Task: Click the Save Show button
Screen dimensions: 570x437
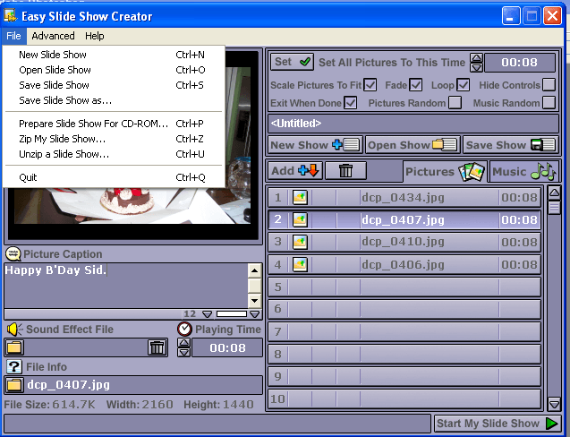Action: pos(510,145)
